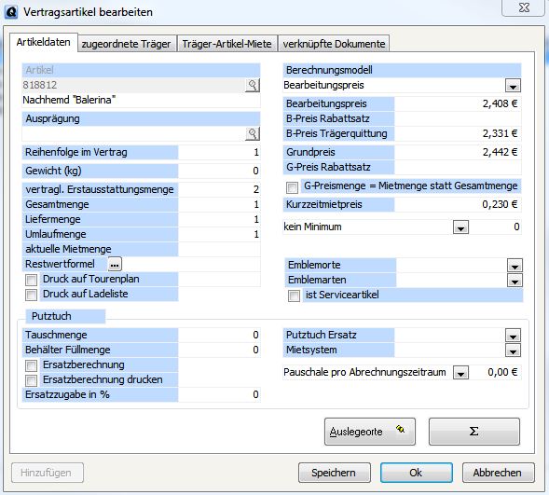
Task: Click the sigma sum button
Action: pyautogui.click(x=474, y=432)
